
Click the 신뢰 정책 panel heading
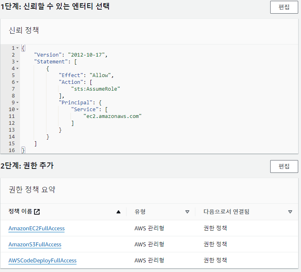24,30
